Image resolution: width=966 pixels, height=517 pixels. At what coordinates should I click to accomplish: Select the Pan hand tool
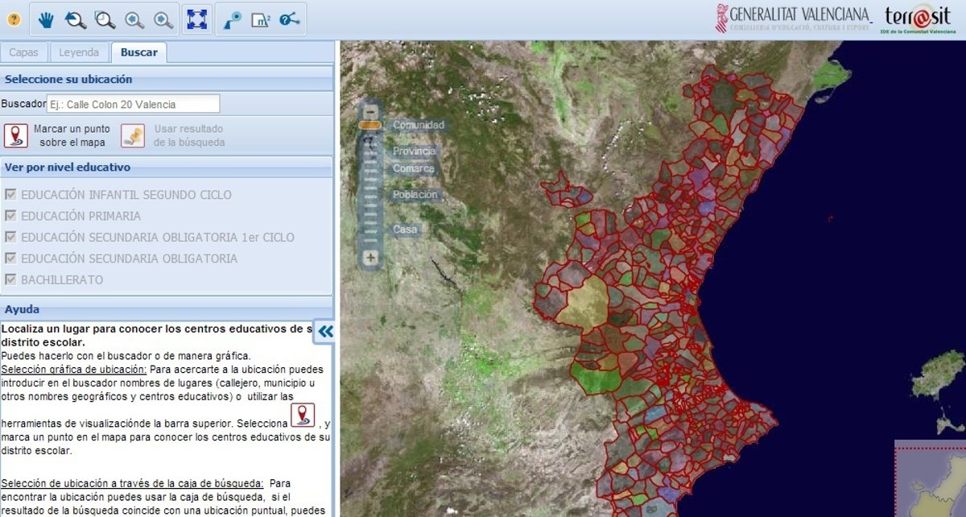(x=46, y=20)
